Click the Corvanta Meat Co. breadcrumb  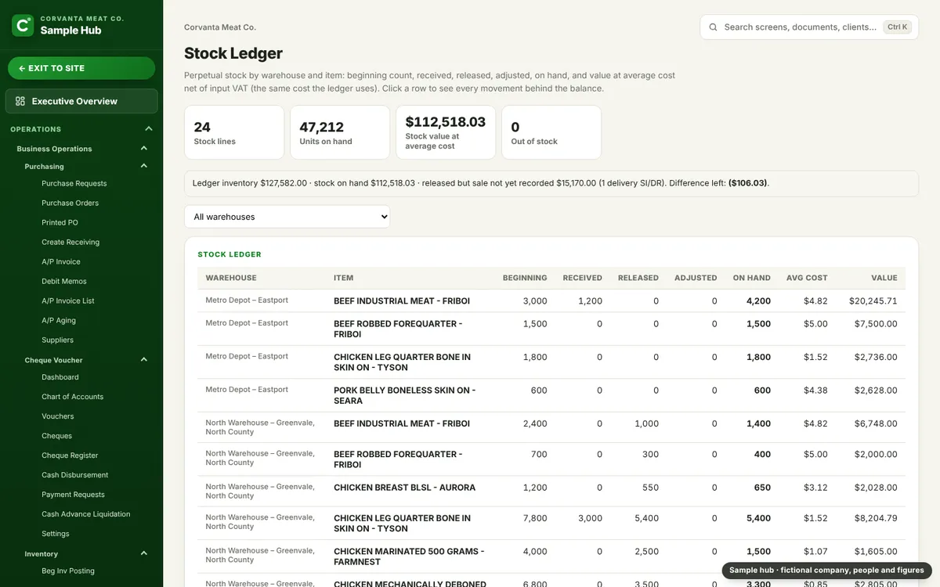220,27
